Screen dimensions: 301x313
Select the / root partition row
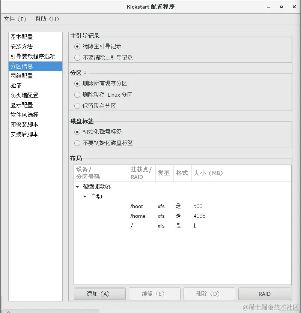pyautogui.click(x=182, y=226)
